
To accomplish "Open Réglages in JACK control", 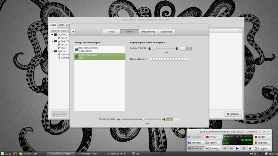I will (262, 143).
